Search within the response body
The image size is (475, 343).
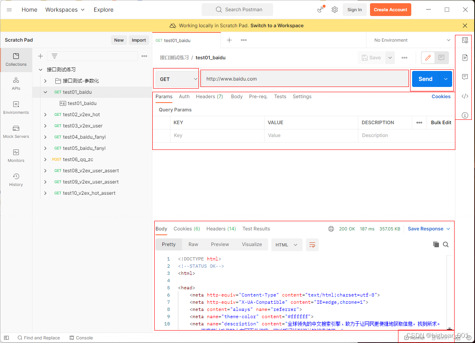[446, 244]
